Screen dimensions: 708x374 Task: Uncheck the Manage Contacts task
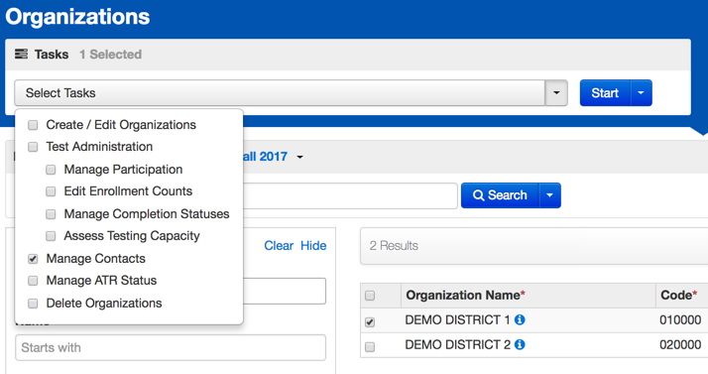point(33,259)
